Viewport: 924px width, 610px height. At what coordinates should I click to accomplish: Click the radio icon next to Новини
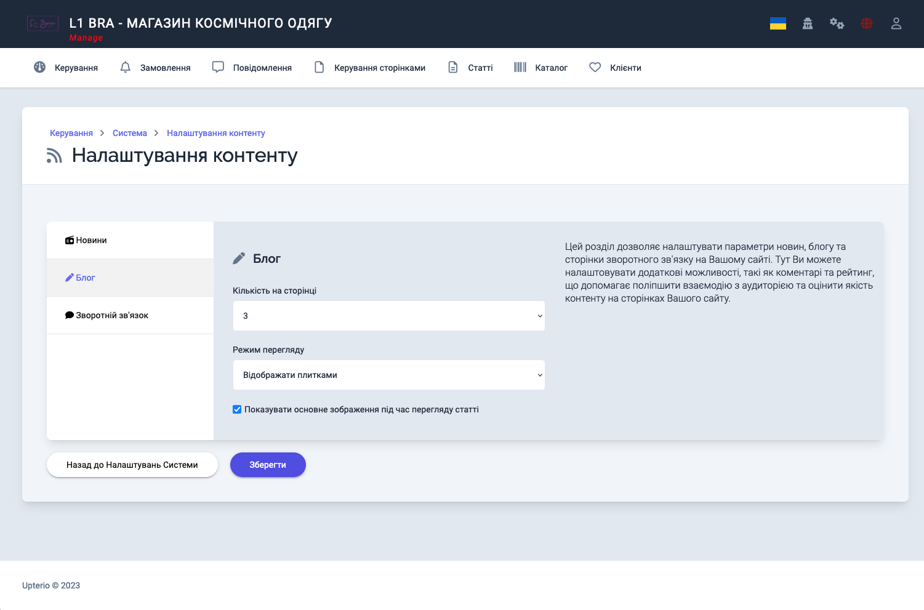[70, 240]
